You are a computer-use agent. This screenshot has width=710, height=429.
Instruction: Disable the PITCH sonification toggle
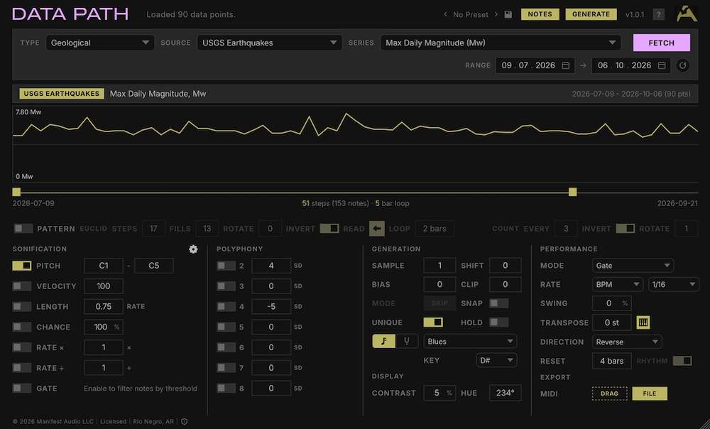22,266
